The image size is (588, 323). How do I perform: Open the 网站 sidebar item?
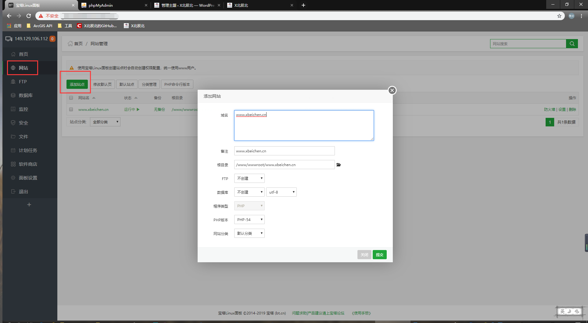(x=23, y=68)
